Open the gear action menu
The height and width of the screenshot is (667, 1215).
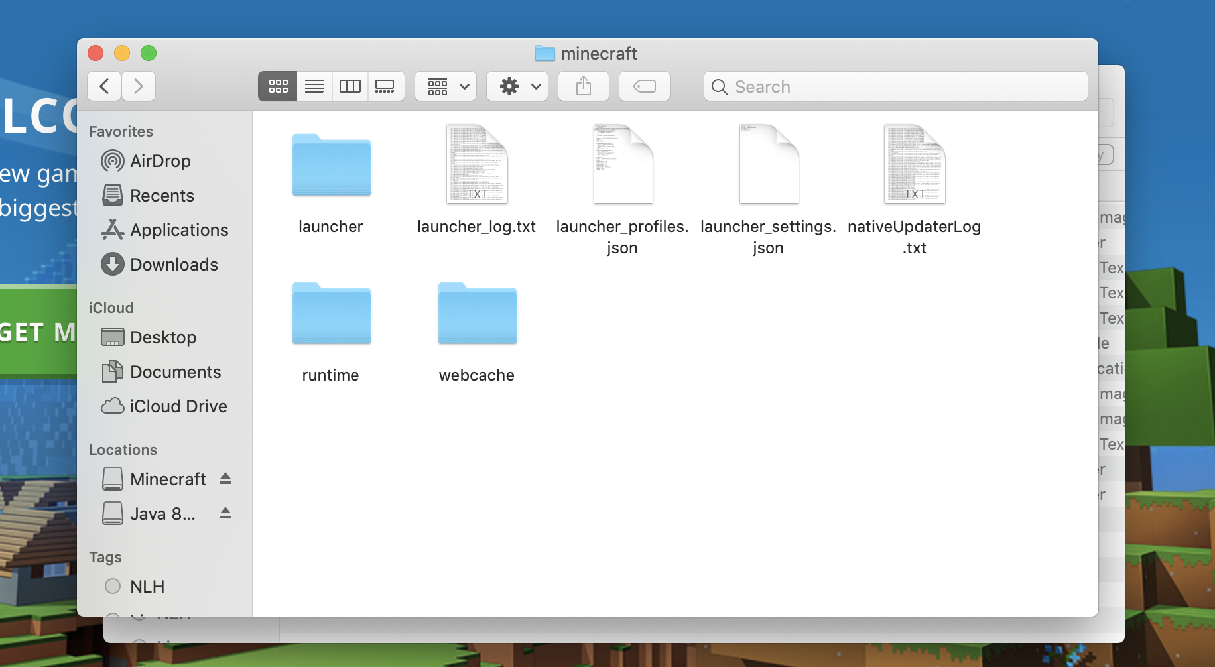(517, 86)
